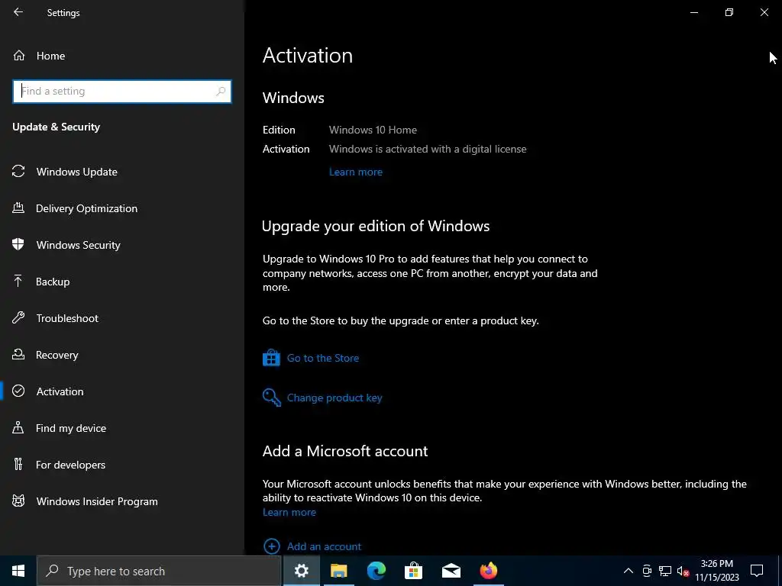
Task: Open Microsoft Store from the taskbar
Action: 413,571
